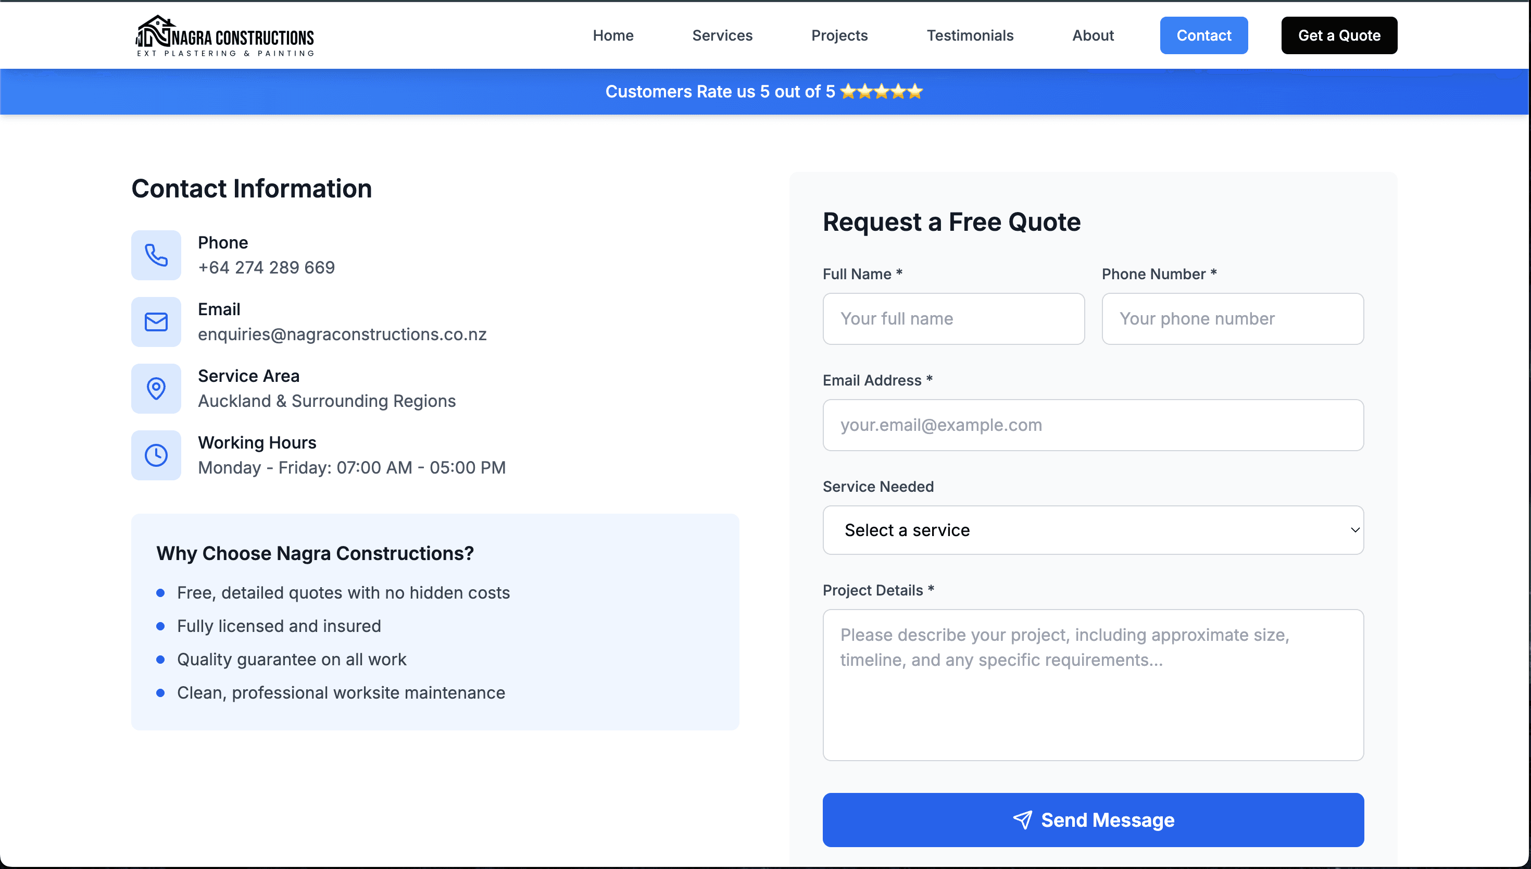The height and width of the screenshot is (869, 1531).
Task: Click 'Auckland & Surrounding Regions' text
Action: tap(327, 401)
